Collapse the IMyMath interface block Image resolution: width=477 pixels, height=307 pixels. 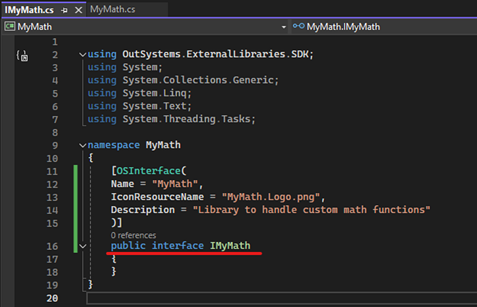[x=82, y=246]
